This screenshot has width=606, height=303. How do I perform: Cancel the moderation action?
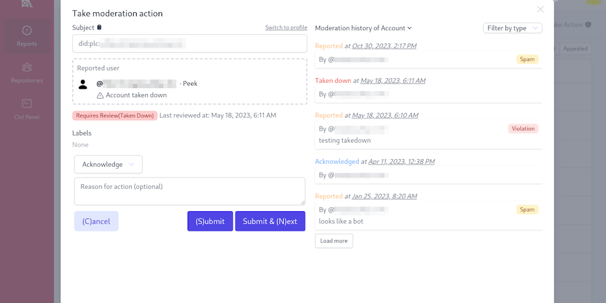(x=96, y=221)
